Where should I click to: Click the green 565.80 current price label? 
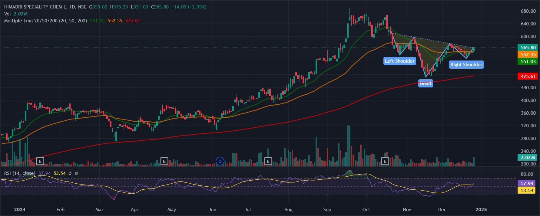click(x=528, y=48)
